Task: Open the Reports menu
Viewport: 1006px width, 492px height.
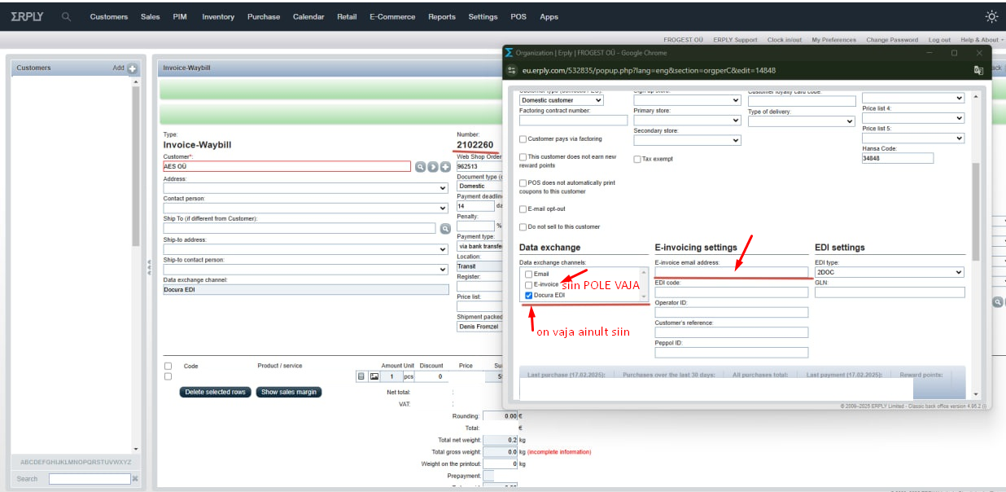Action: click(x=442, y=16)
